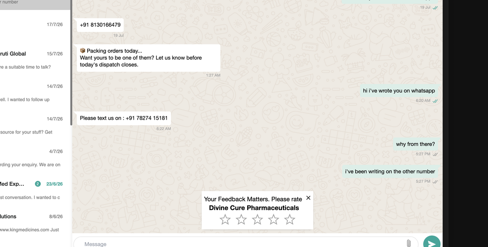488x247 pixels.
Task: Click the chat list scrollbar
Action: 71,62
